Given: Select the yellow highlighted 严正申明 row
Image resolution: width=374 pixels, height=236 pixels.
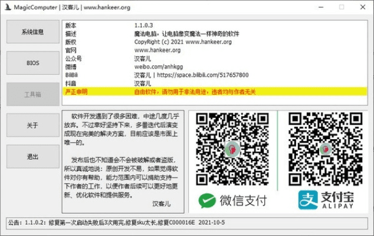Looking at the screenshot, I should tap(215, 91).
